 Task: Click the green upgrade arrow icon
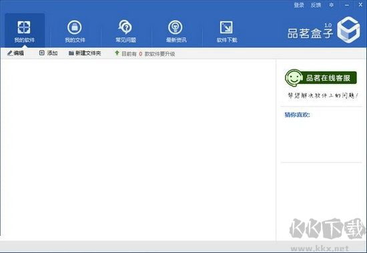[117, 53]
